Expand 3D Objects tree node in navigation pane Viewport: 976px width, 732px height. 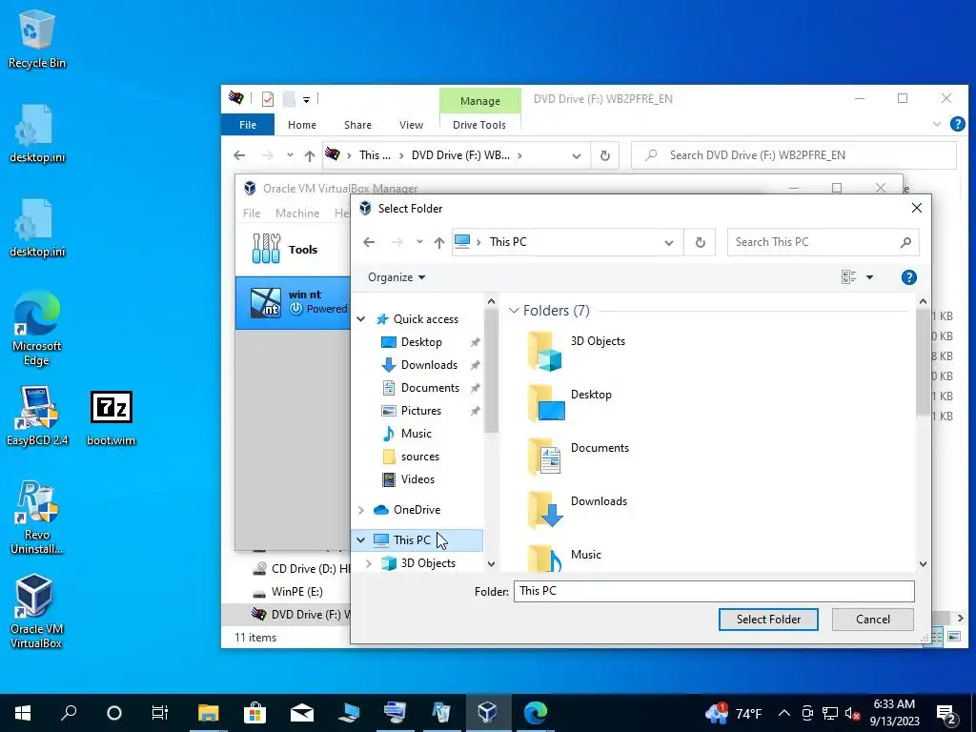click(369, 563)
